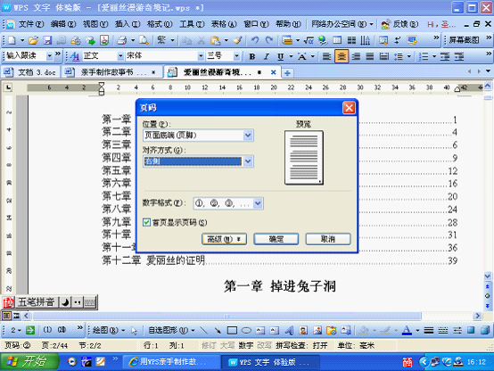Click the page preview thumbnail in dialog
The width and height of the screenshot is (494, 371).
point(304,157)
